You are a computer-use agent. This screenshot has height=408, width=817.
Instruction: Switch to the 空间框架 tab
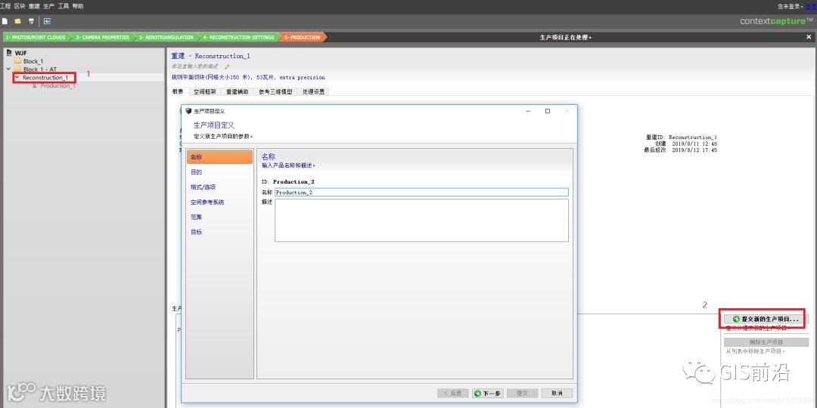(x=203, y=91)
